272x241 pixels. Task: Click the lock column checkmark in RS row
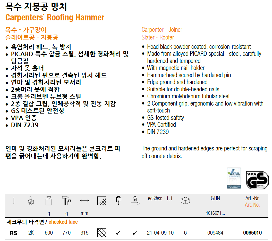135,233
